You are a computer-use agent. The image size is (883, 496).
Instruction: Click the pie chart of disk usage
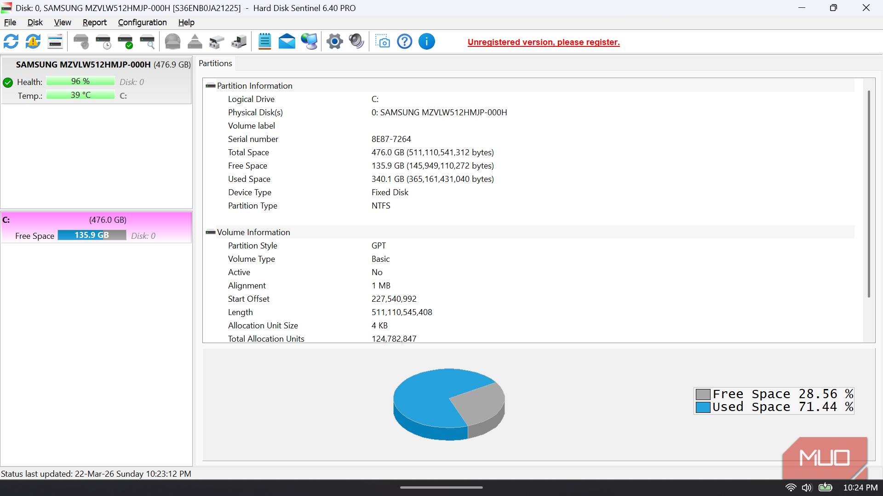(x=449, y=404)
